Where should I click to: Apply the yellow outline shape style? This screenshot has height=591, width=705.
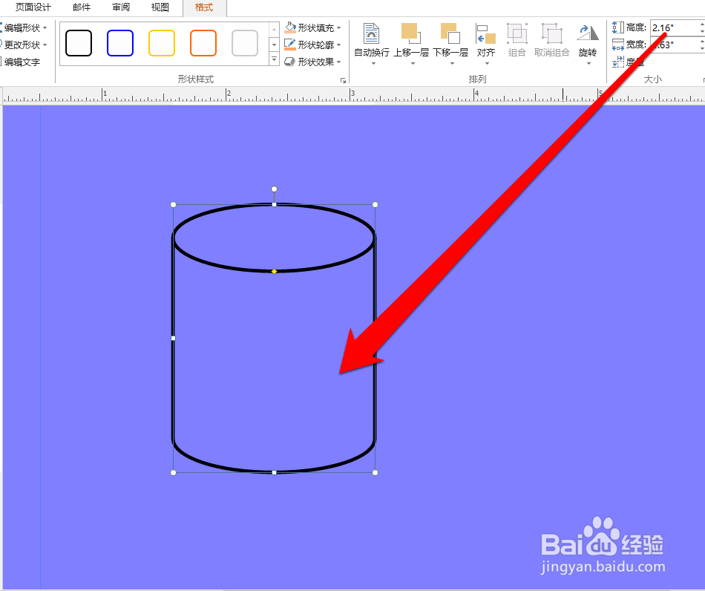pos(162,43)
